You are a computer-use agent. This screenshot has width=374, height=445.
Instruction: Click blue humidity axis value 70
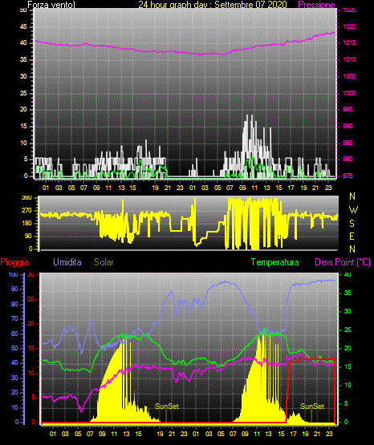(x=14, y=318)
